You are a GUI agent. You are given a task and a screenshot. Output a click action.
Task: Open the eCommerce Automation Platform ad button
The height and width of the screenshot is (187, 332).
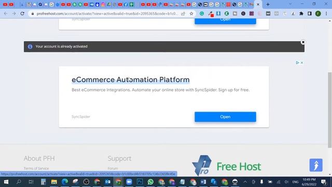(x=225, y=117)
